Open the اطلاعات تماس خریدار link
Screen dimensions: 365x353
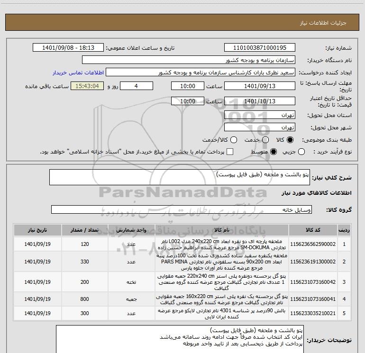78,72
